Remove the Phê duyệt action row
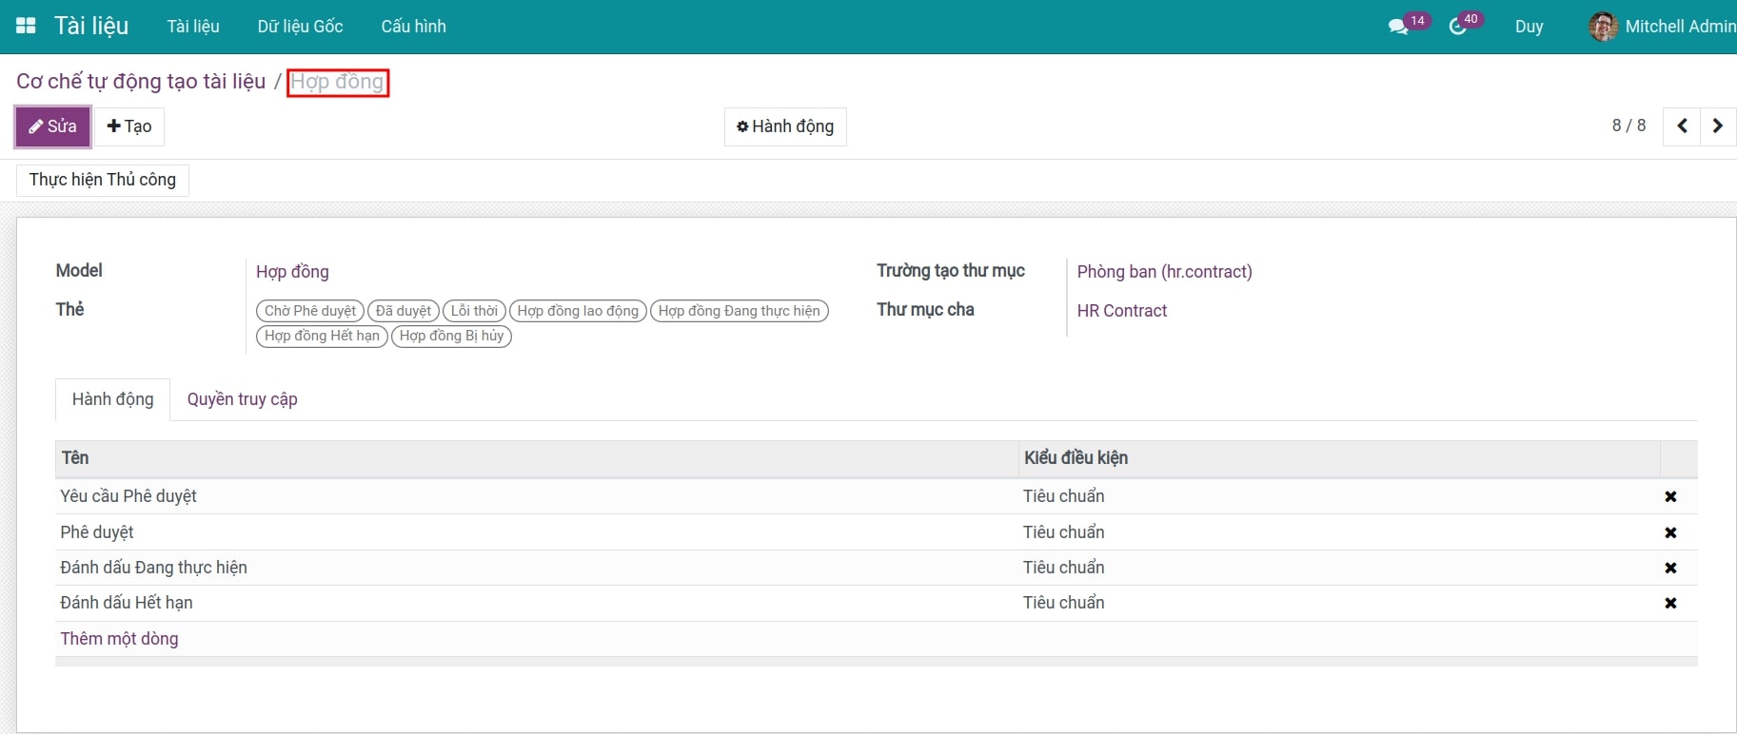This screenshot has width=1737, height=734. (x=1669, y=532)
